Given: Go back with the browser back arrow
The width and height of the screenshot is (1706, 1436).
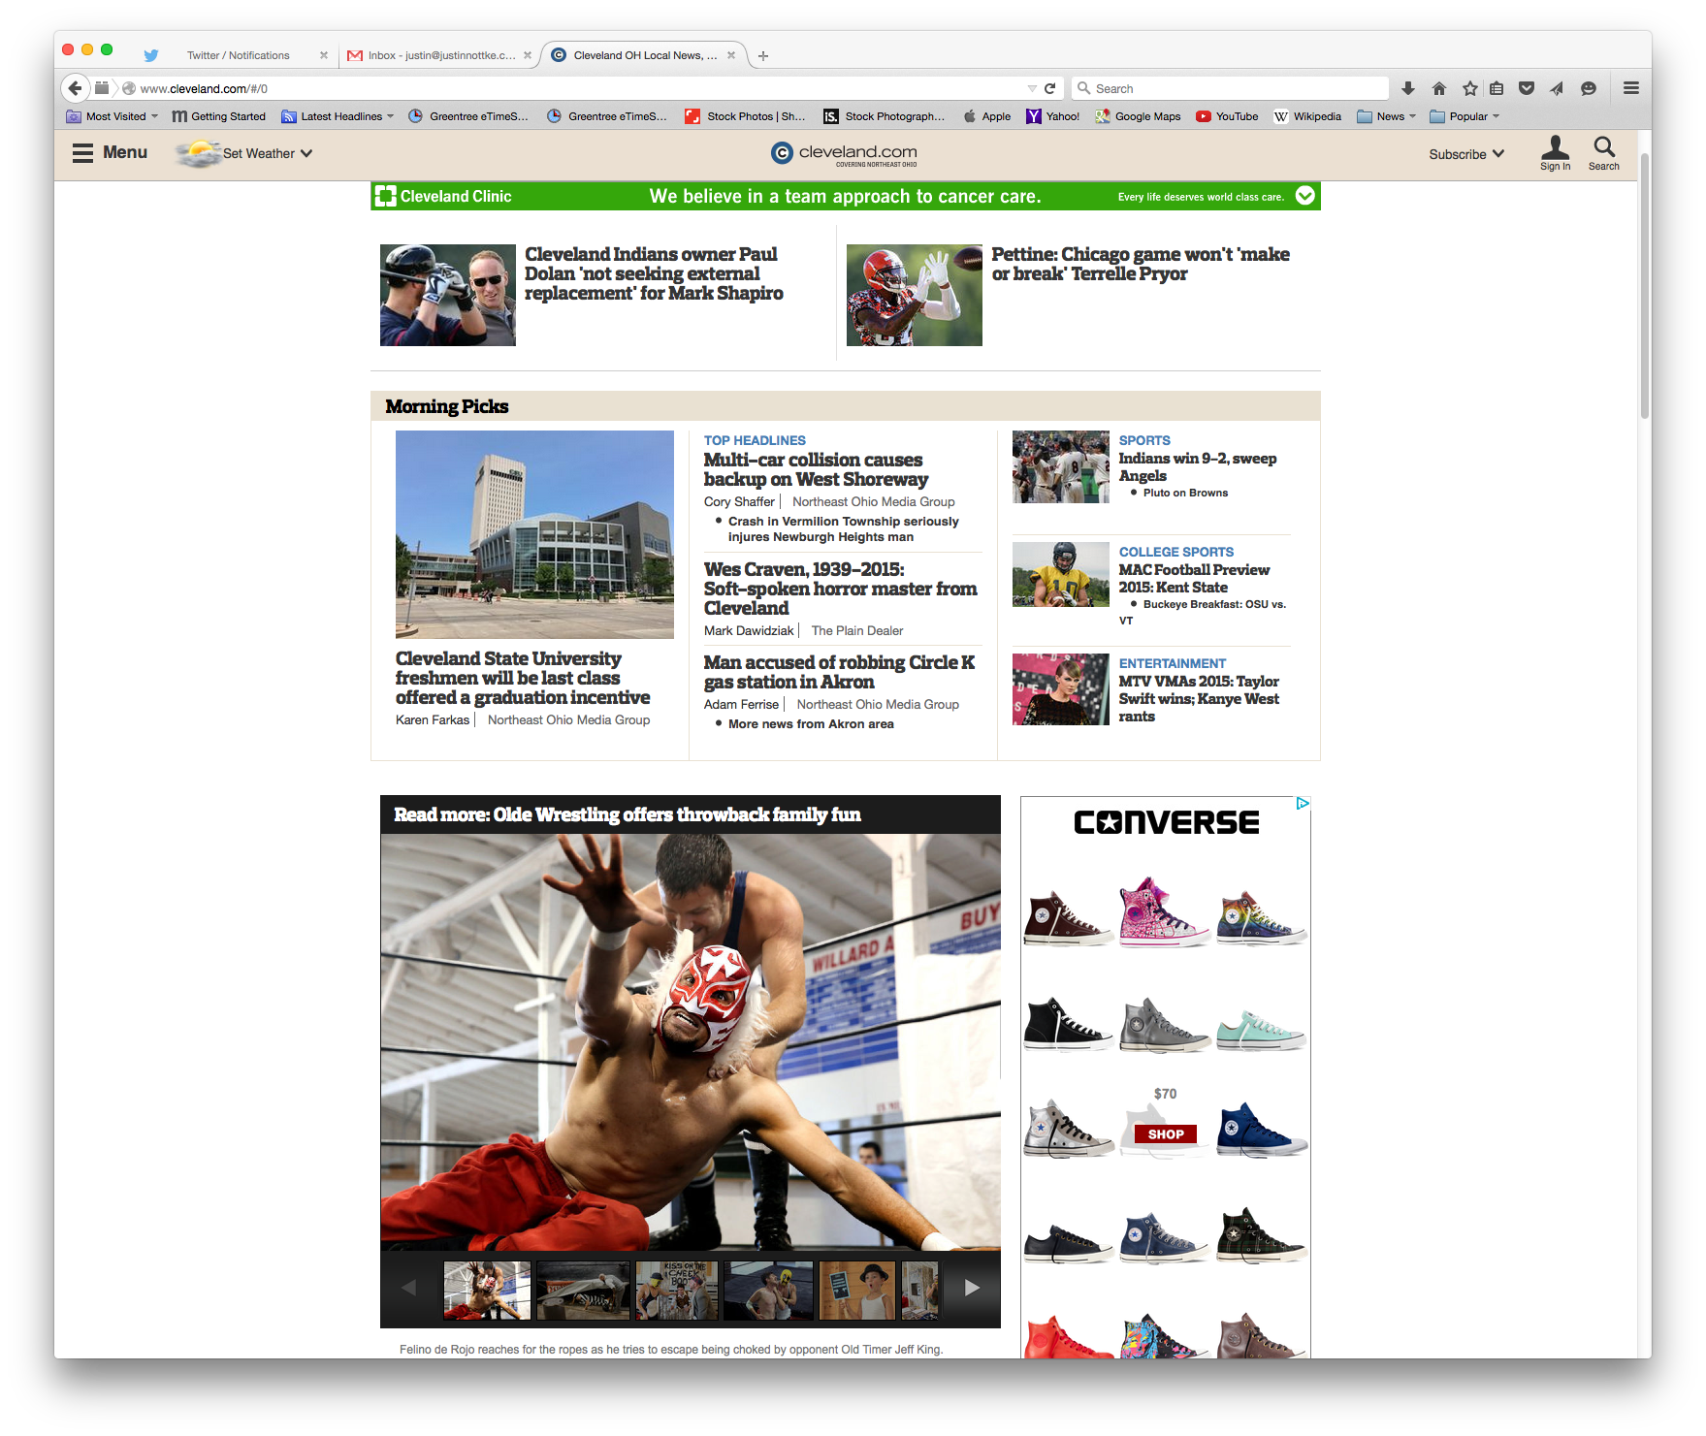Looking at the screenshot, I should tap(76, 88).
